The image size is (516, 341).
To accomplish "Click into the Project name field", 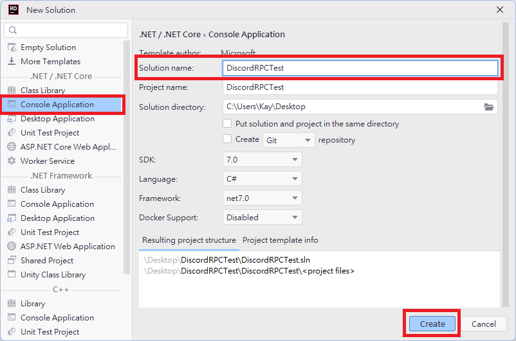I will coord(360,87).
